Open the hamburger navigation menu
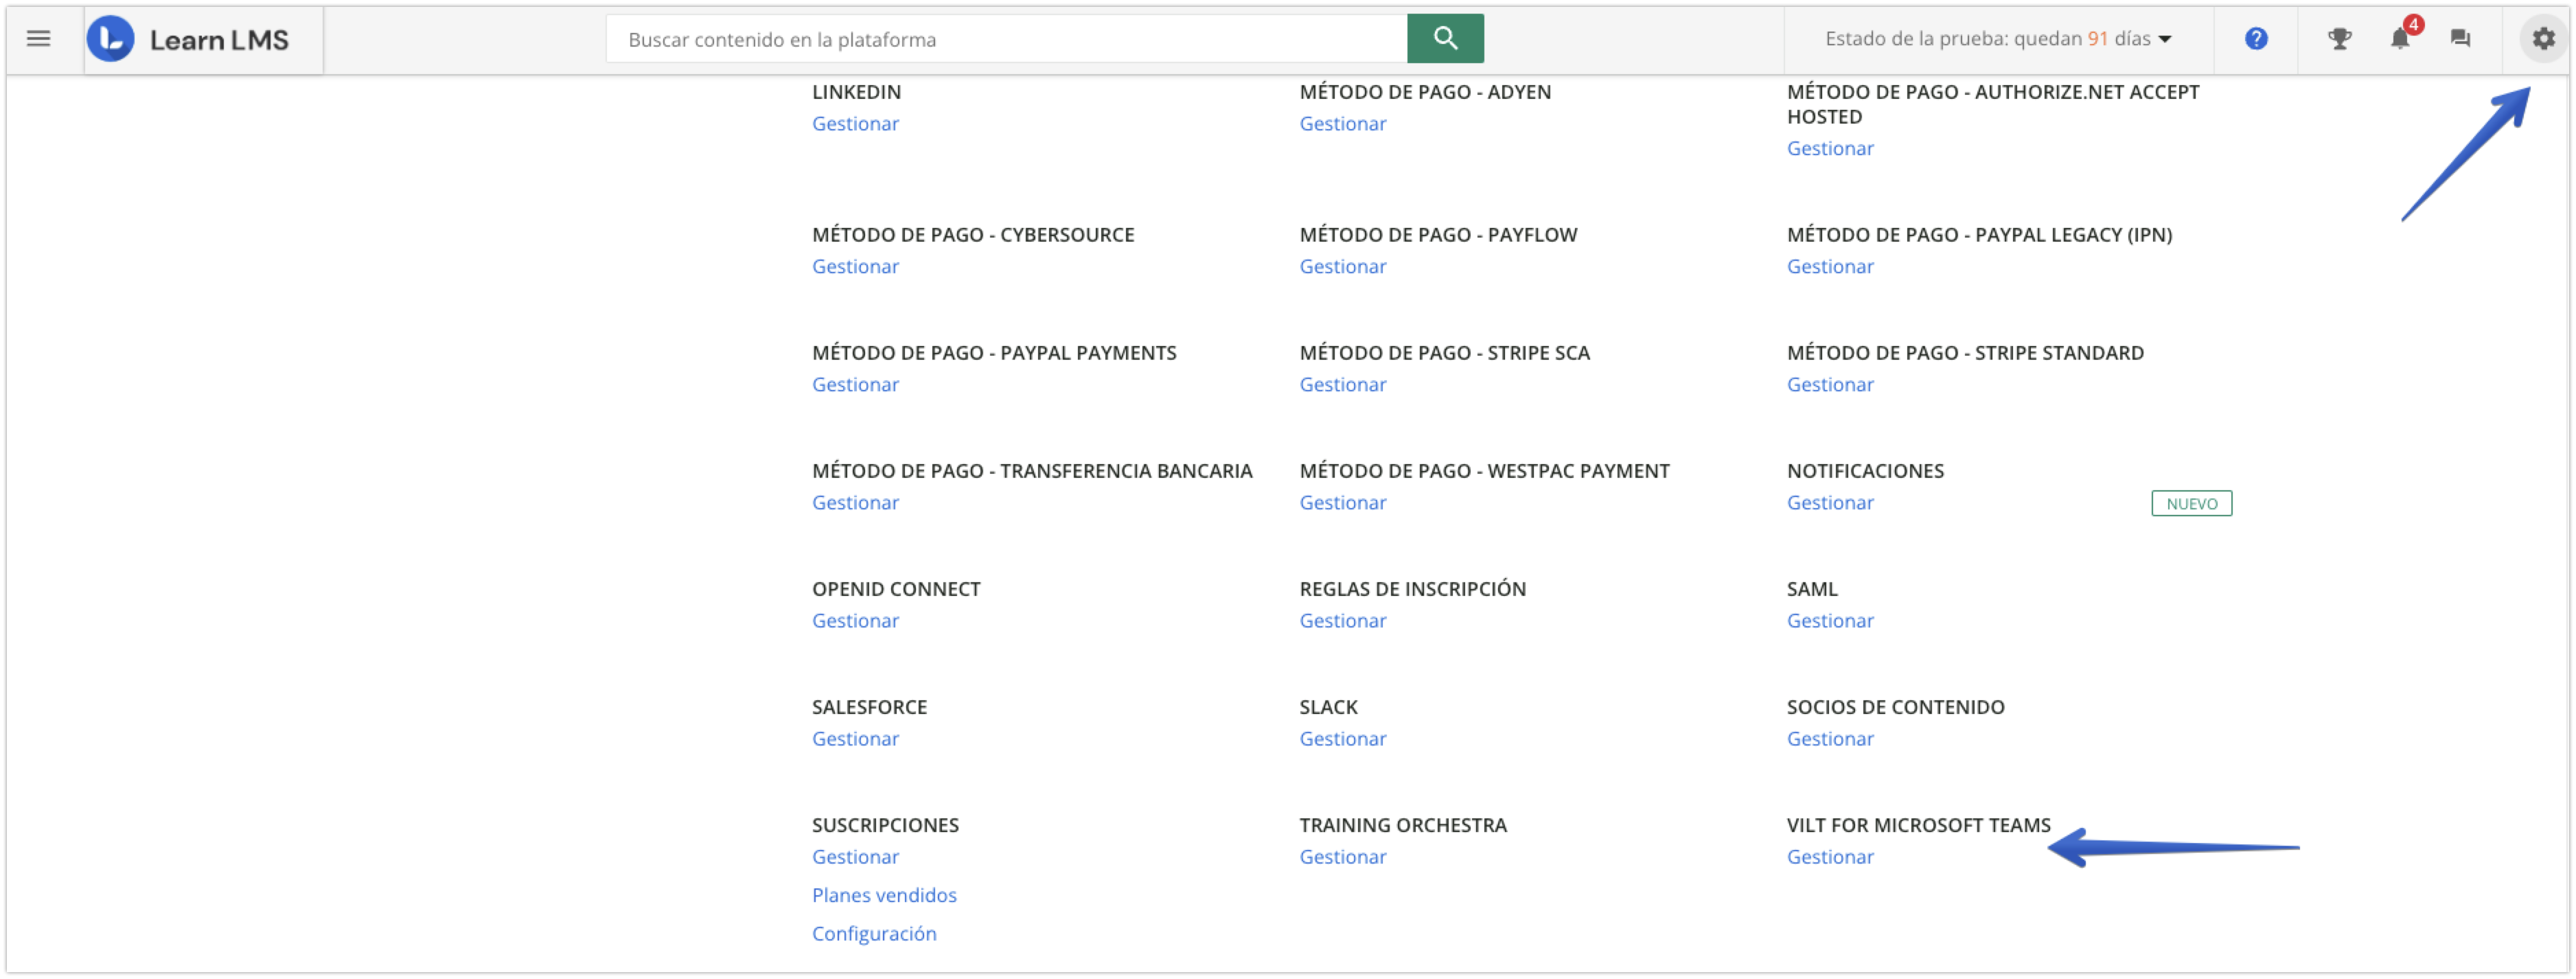This screenshot has height=979, width=2576. pyautogui.click(x=38, y=38)
